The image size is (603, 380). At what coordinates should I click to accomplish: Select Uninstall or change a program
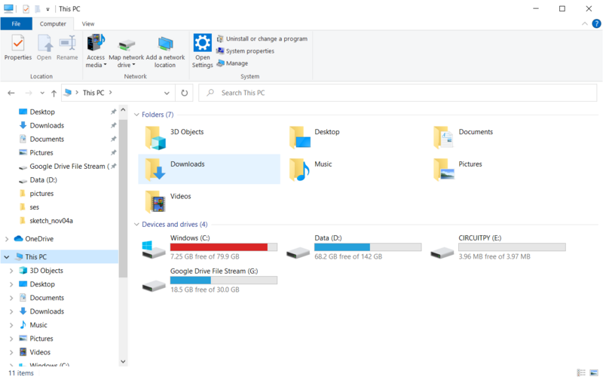[262, 39]
